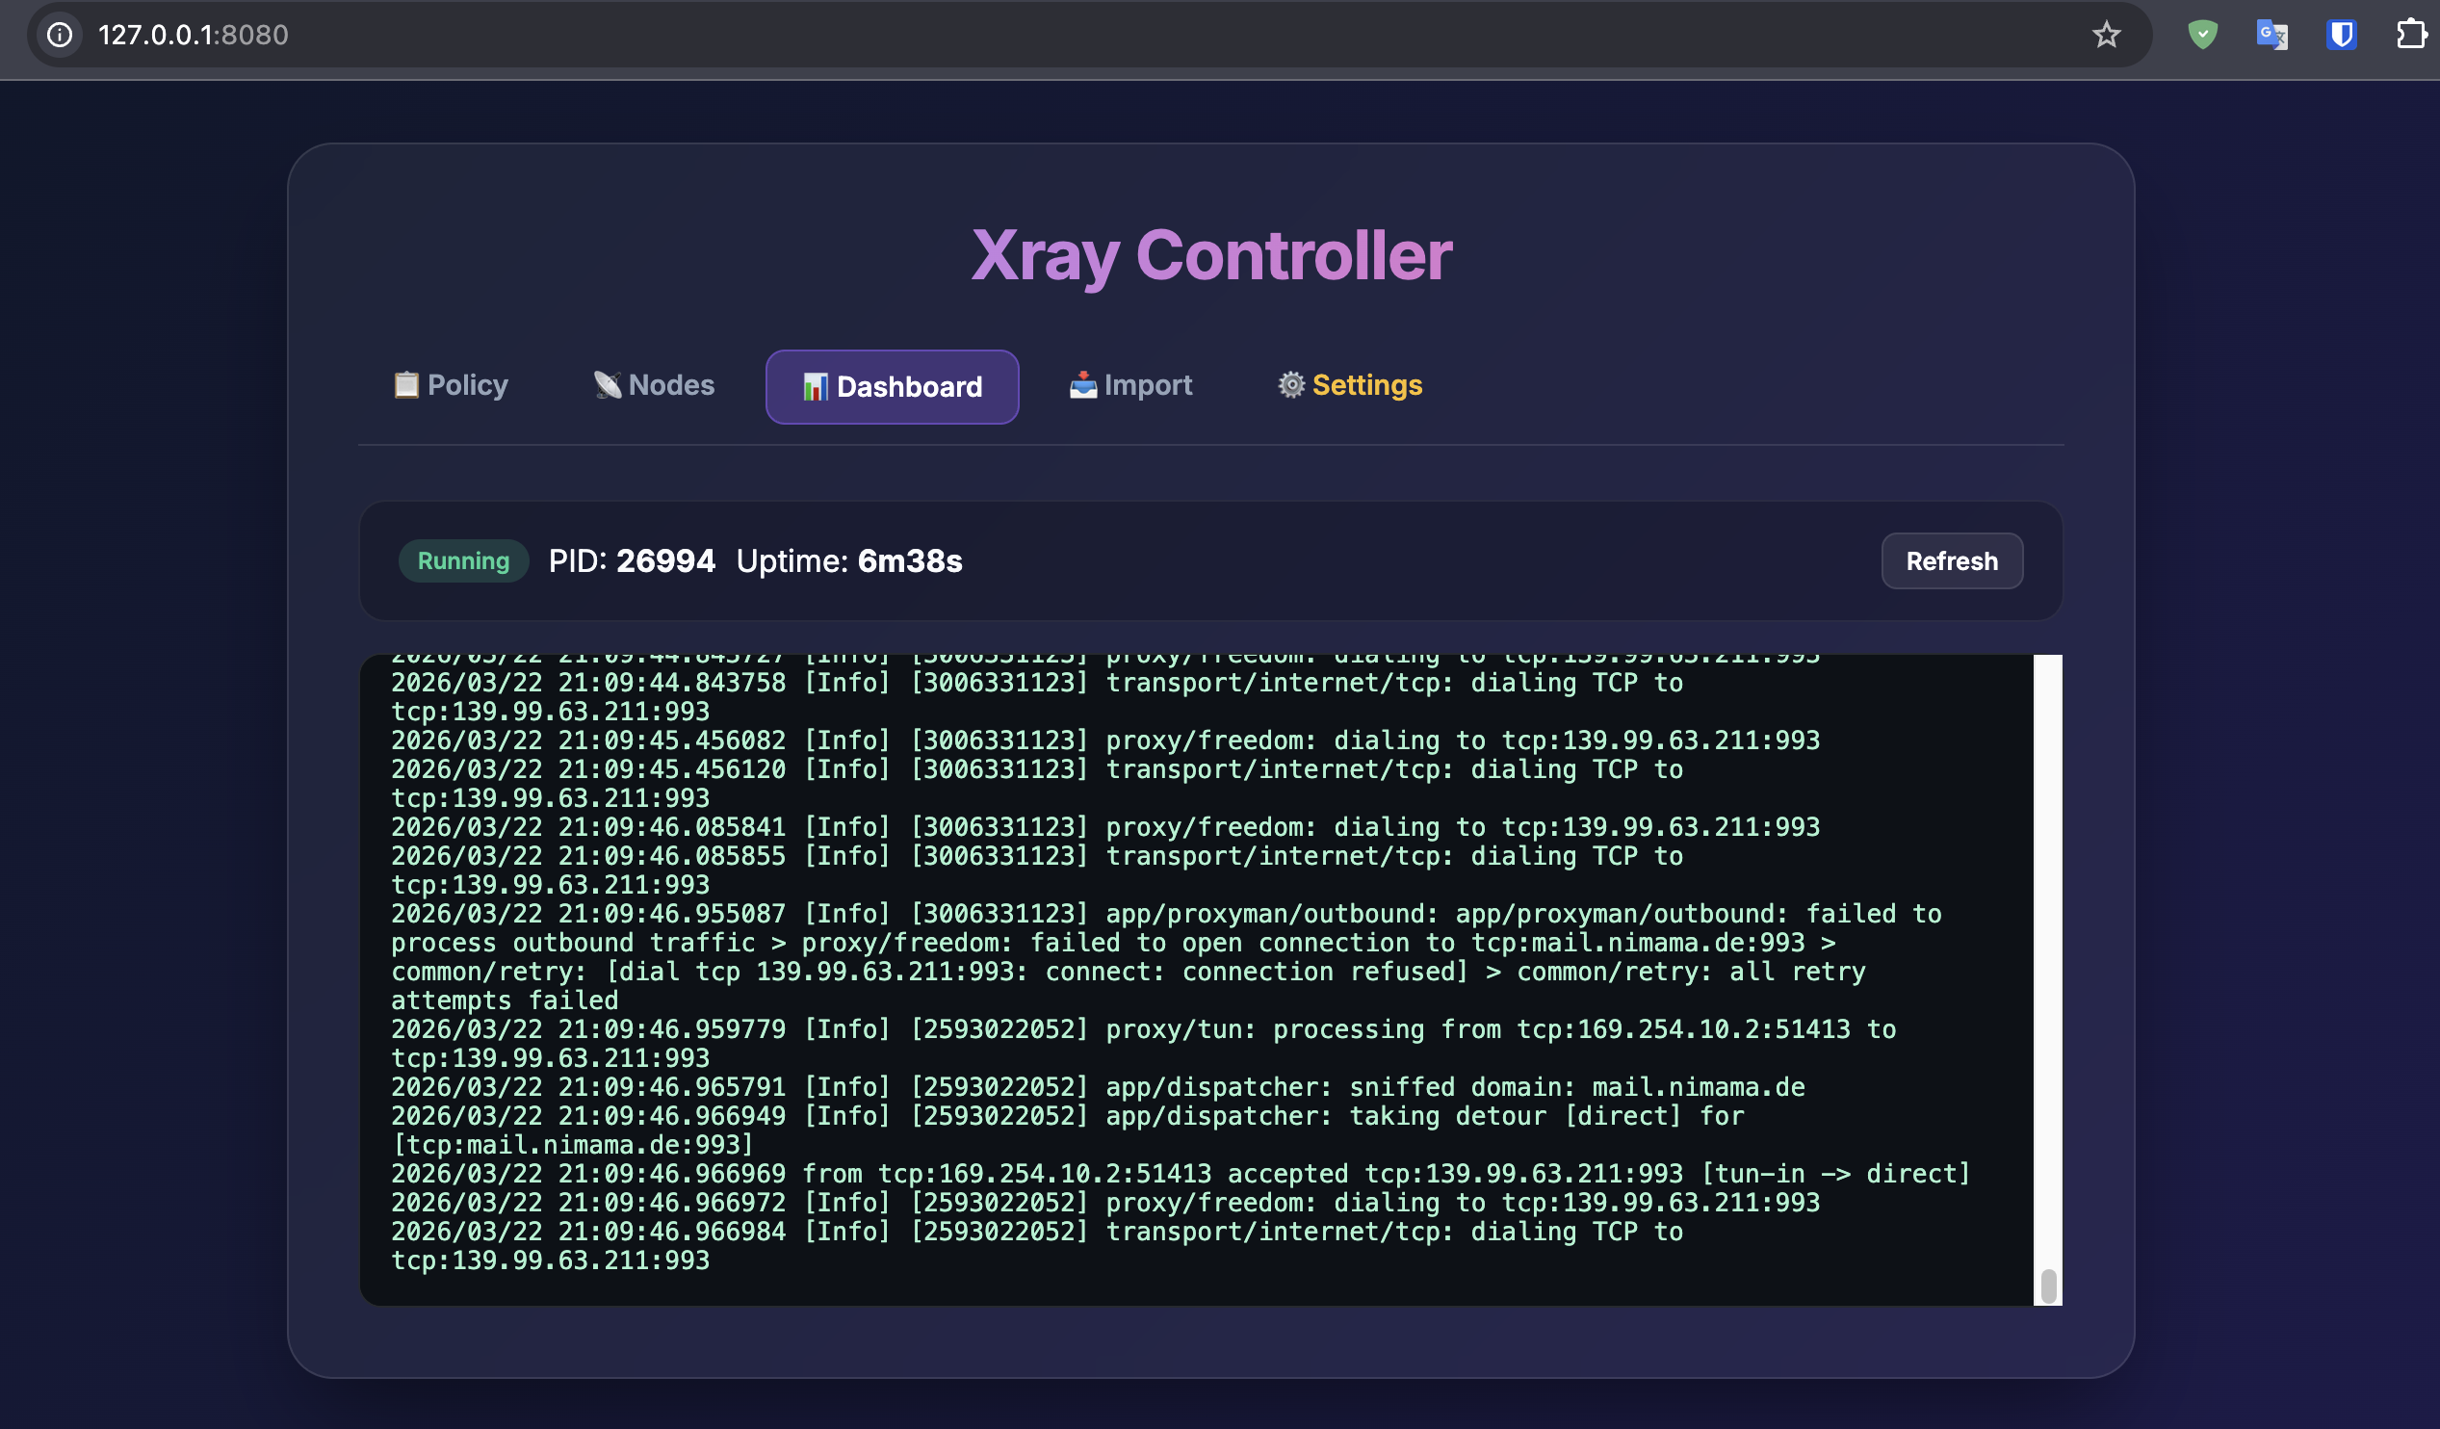This screenshot has width=2440, height=1429.
Task: Go to the Import tab
Action: 1148,385
